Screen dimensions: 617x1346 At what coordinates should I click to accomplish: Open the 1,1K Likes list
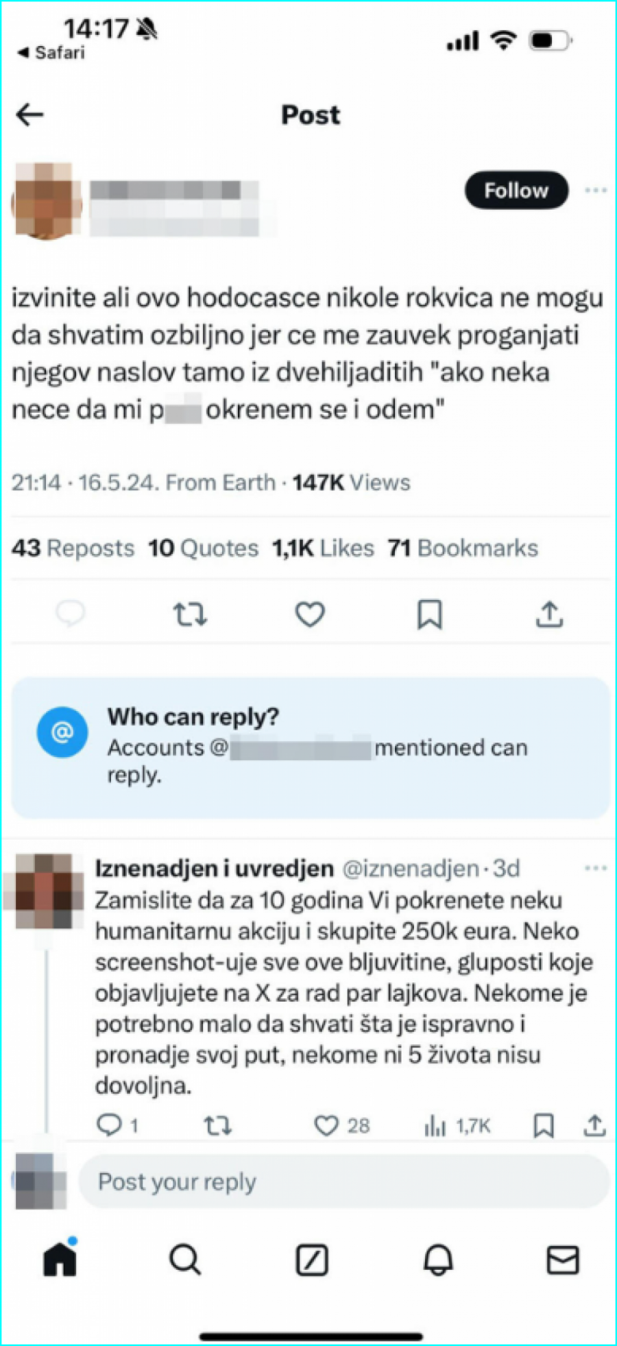click(x=323, y=548)
